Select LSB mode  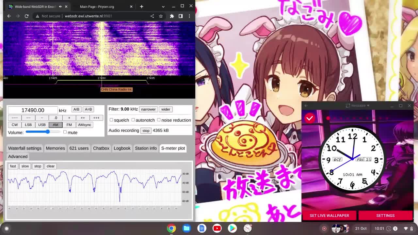[28, 125]
